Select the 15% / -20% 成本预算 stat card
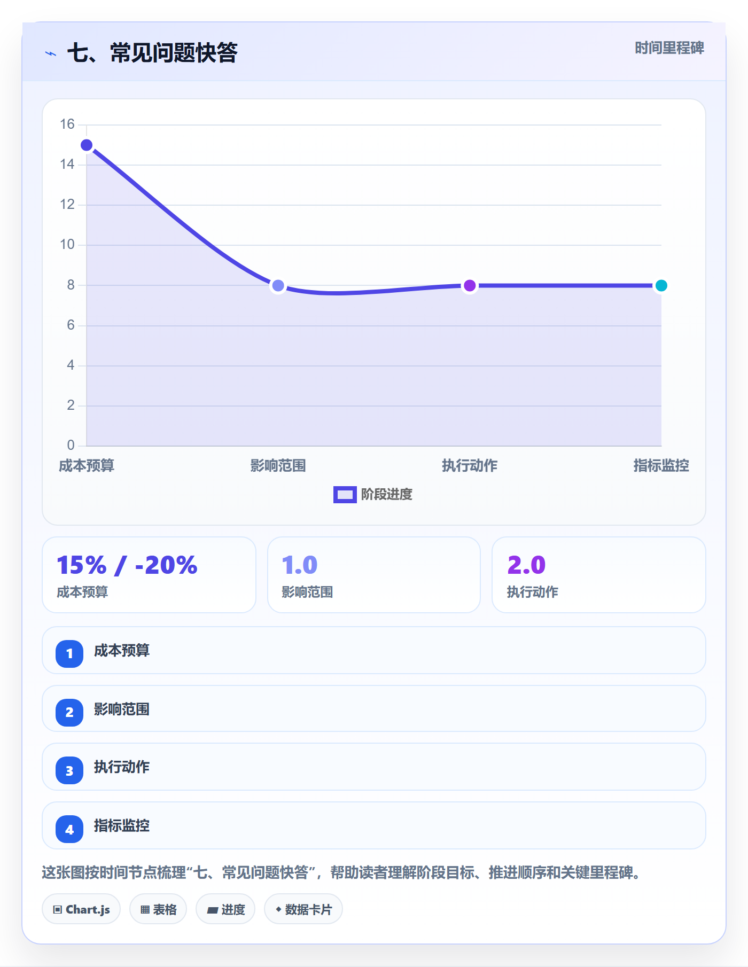This screenshot has height=967, width=748. pos(149,575)
